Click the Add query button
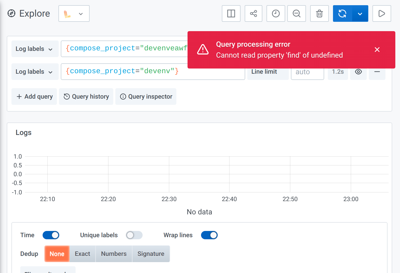400x273 pixels. pos(34,97)
